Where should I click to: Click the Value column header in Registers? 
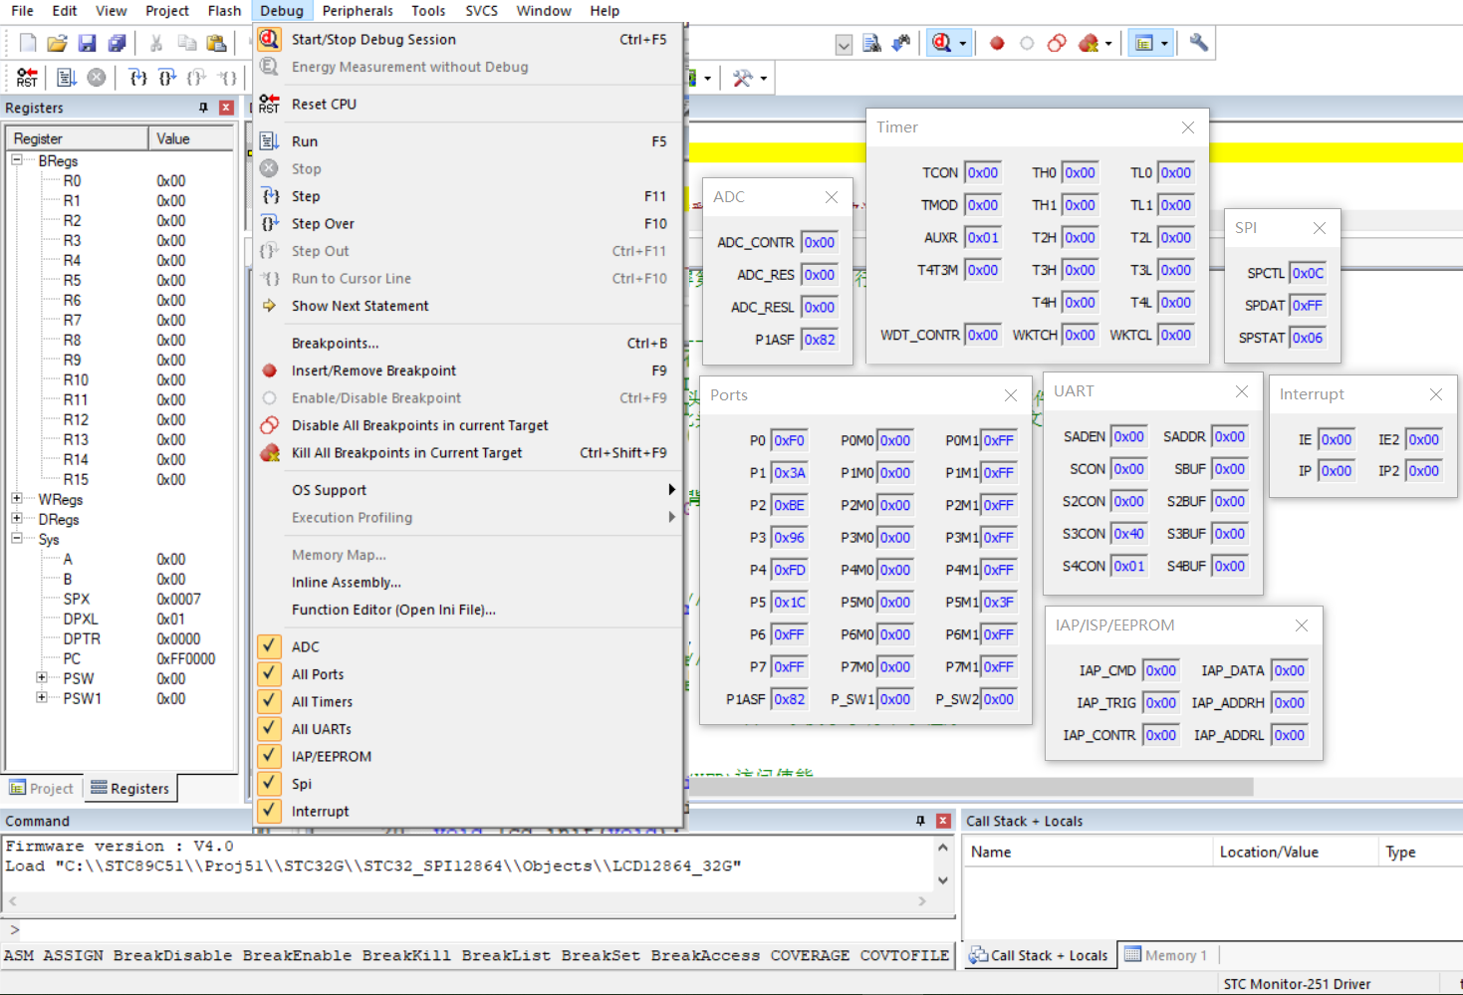[191, 138]
